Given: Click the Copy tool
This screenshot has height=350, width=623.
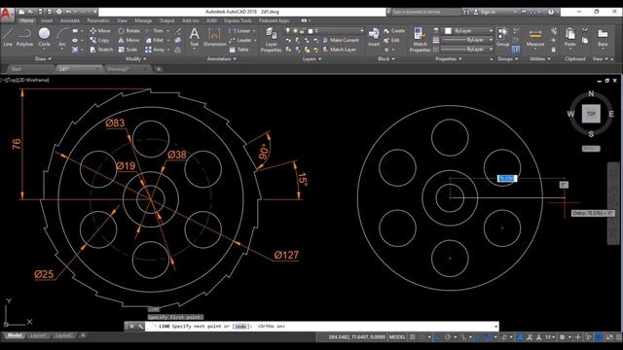Looking at the screenshot, I should 99,40.
